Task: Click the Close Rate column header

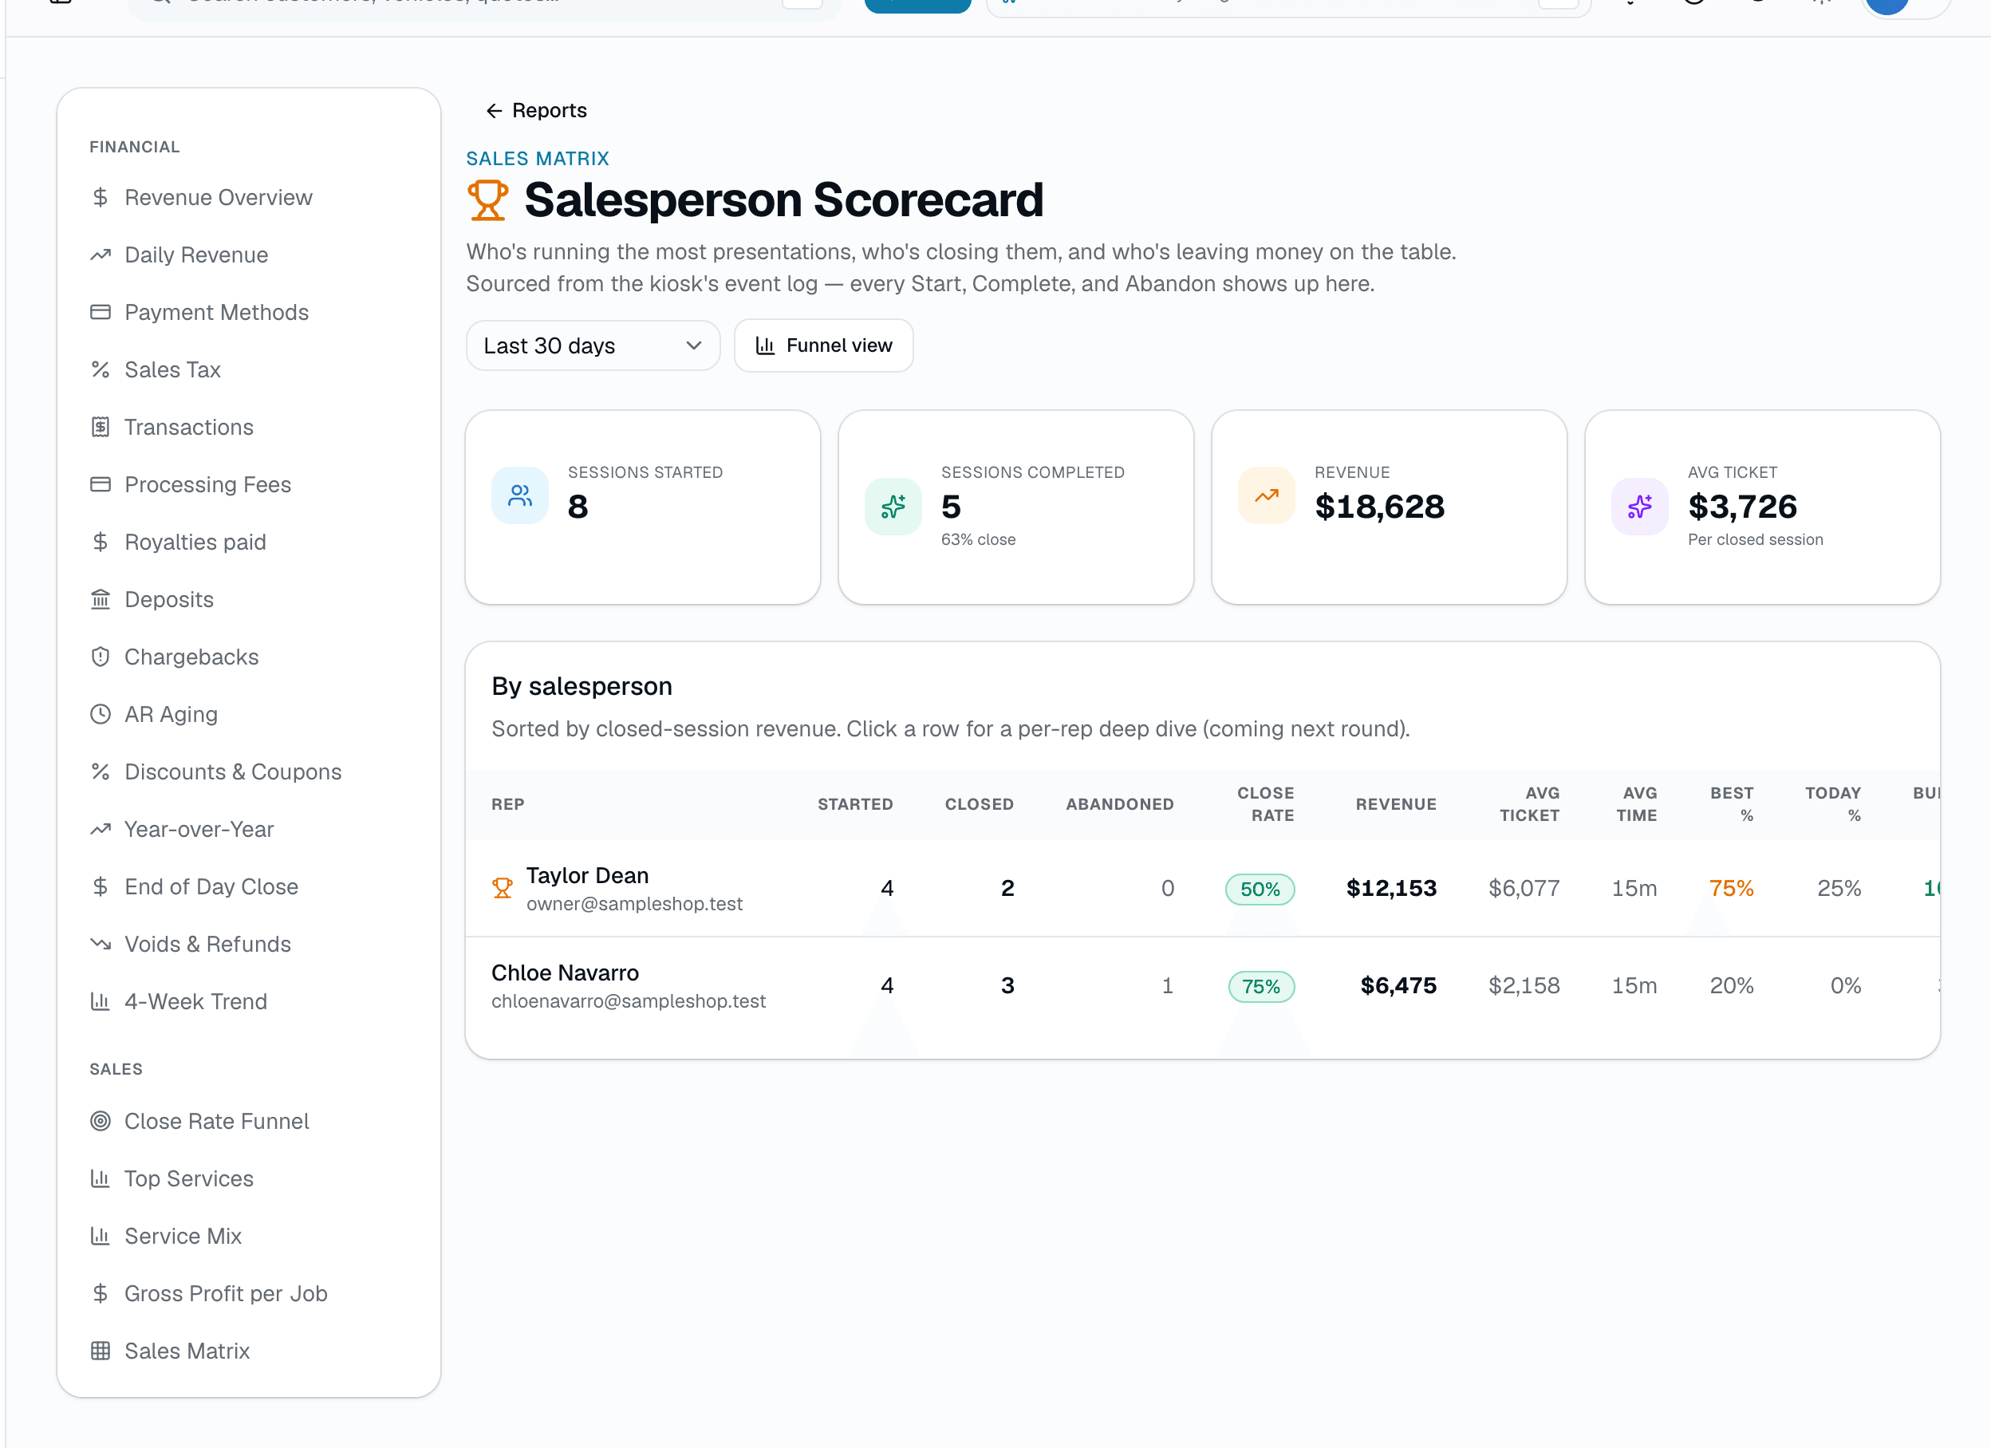Action: (1265, 804)
